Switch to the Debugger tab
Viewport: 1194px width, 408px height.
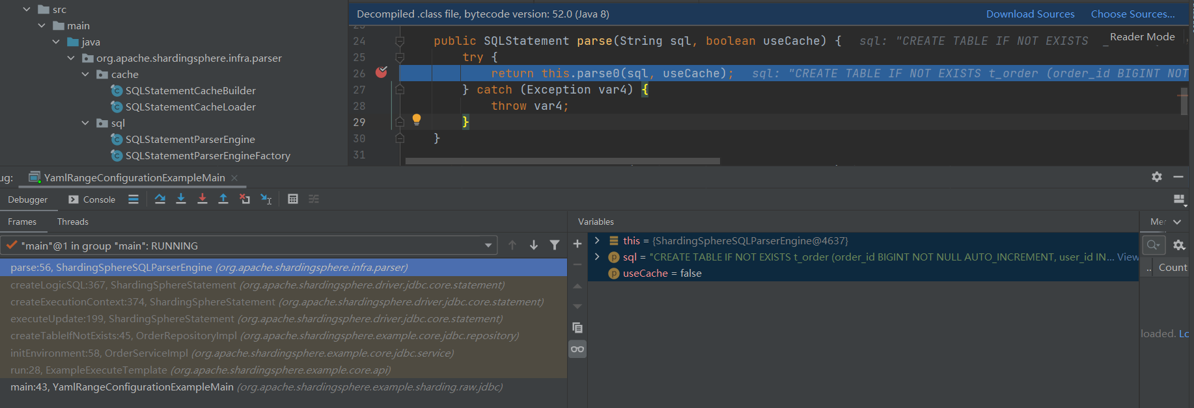pos(28,199)
